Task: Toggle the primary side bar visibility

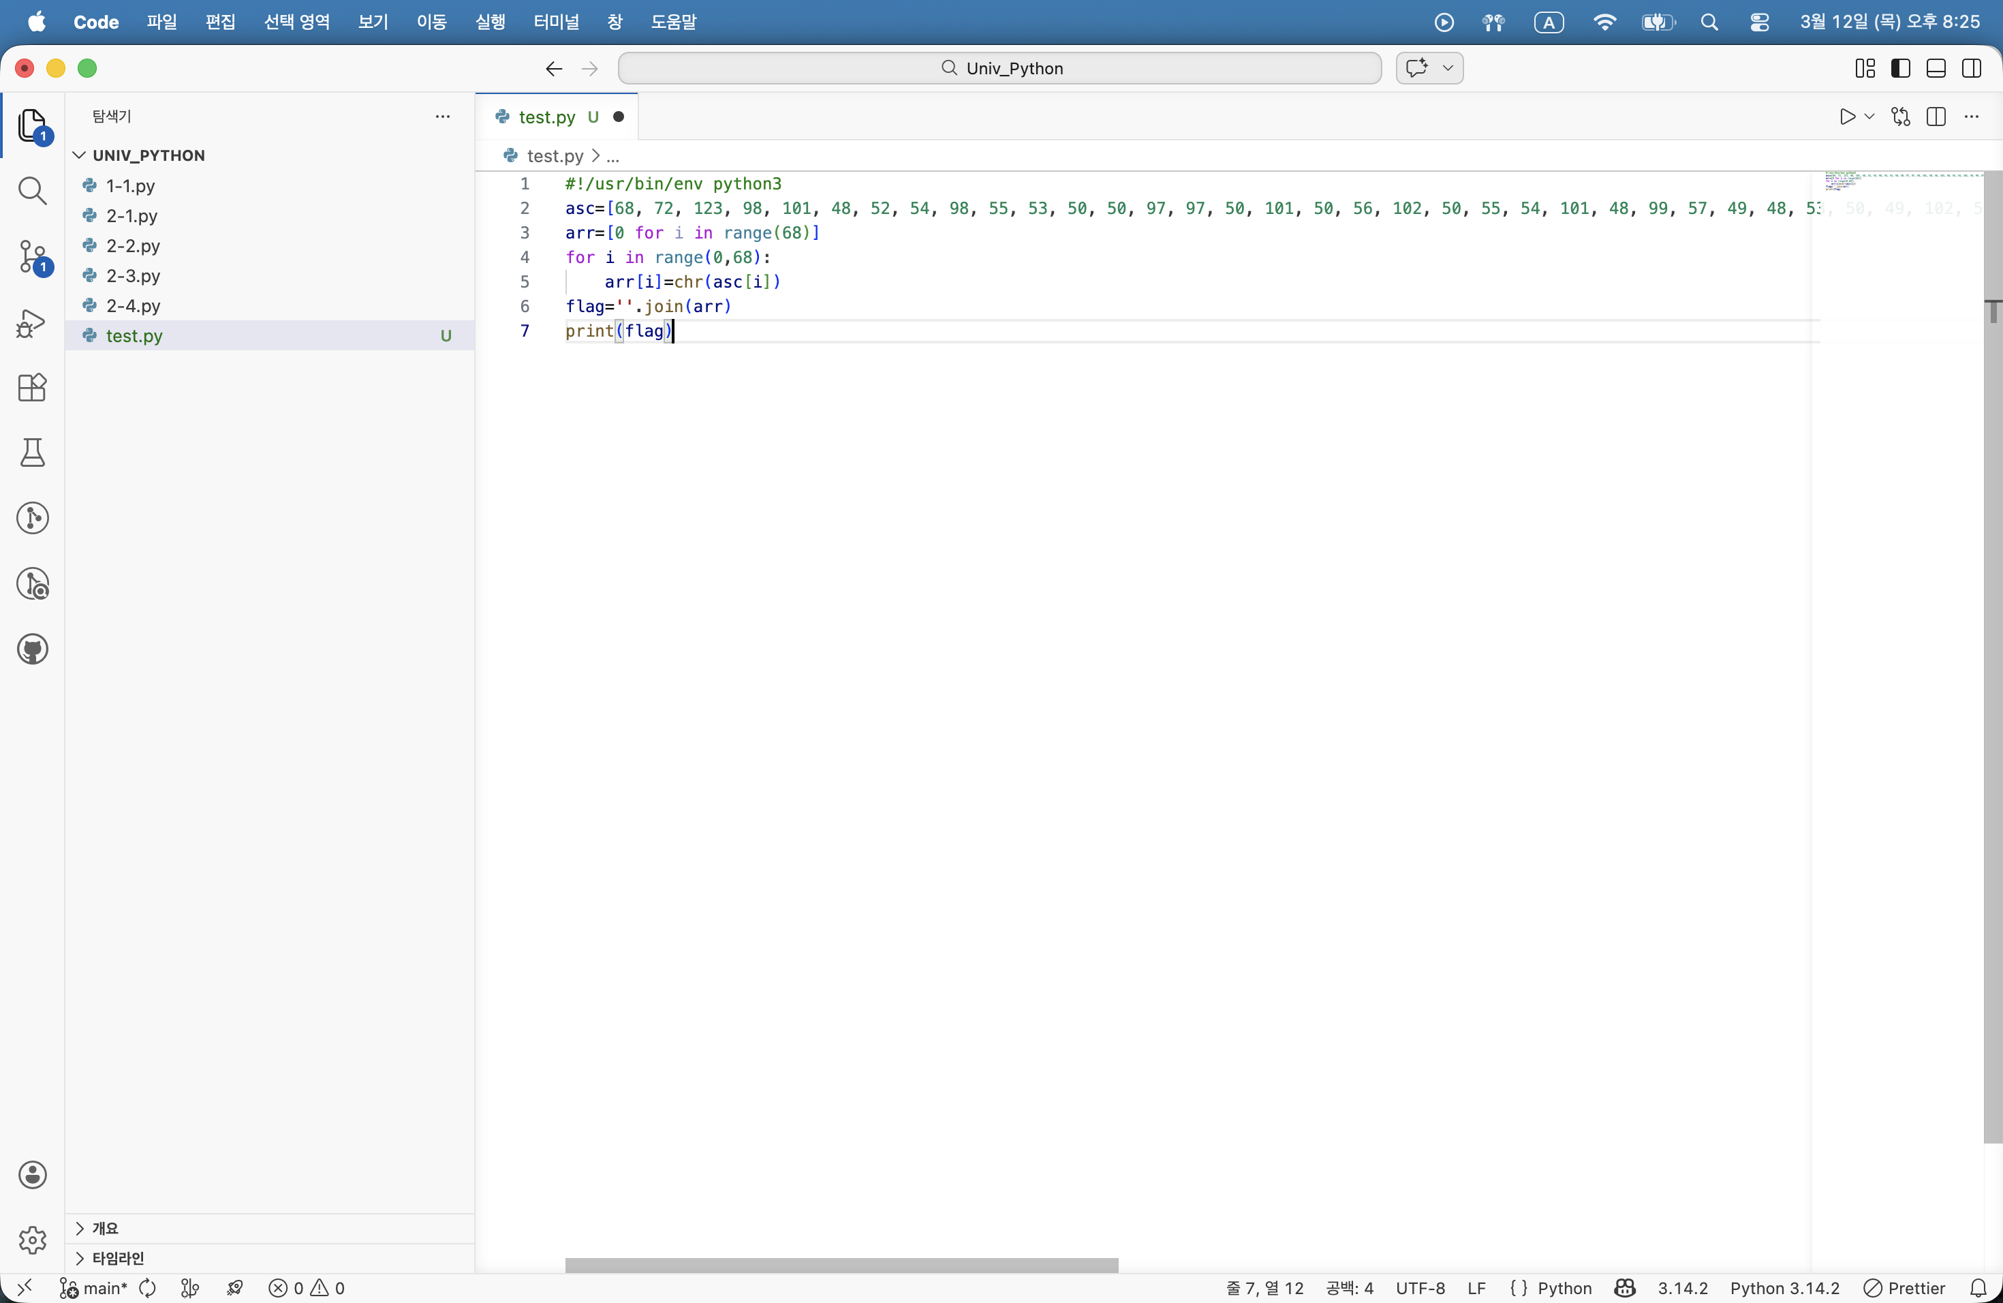Action: coord(1900,68)
